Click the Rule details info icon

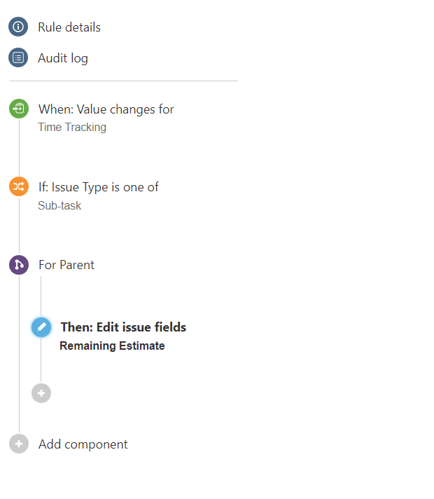(18, 27)
